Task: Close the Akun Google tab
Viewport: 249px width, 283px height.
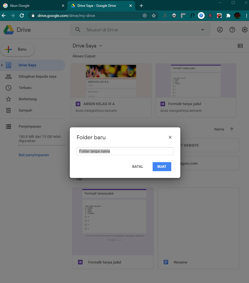Action: coord(63,6)
